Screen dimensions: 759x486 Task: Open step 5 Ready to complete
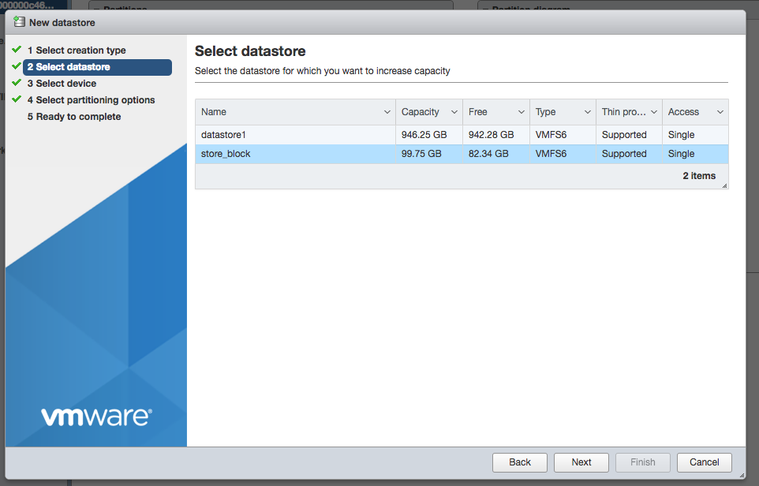pos(74,117)
